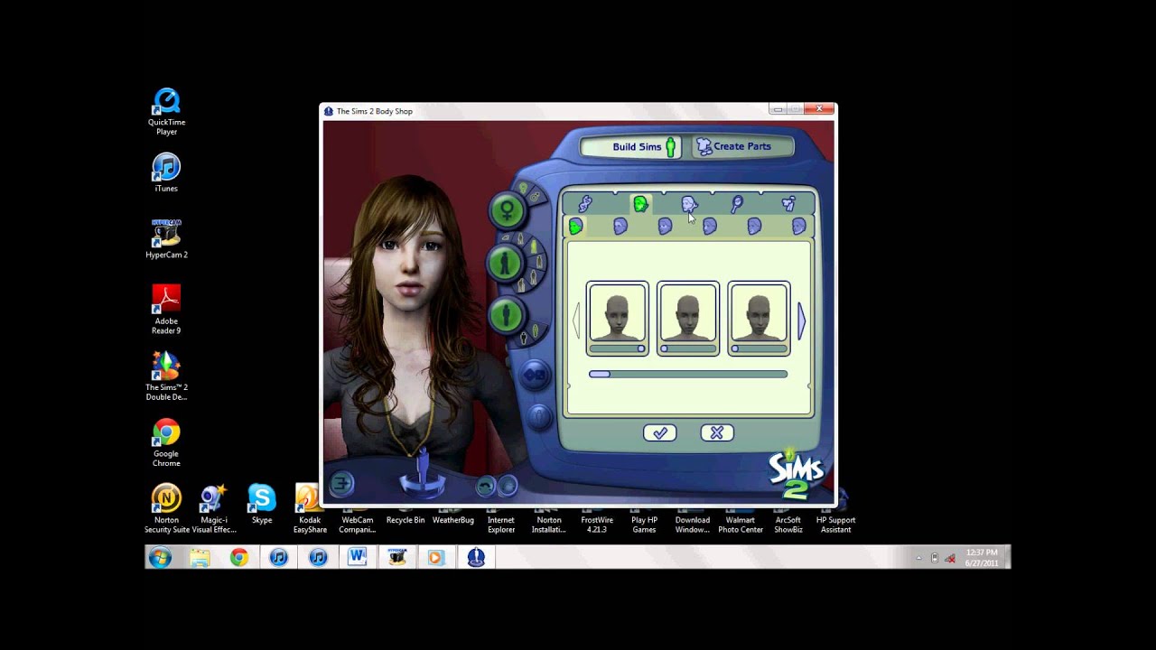Open the Magic-i Visual Effects shortcut
This screenshot has height=650, width=1156.
(x=214, y=508)
